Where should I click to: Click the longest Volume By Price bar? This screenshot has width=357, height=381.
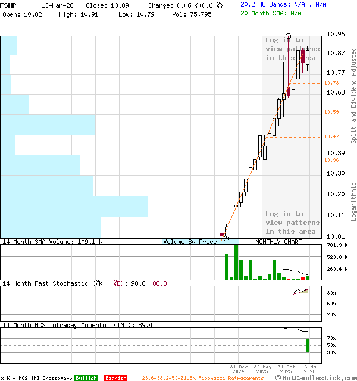(73, 207)
